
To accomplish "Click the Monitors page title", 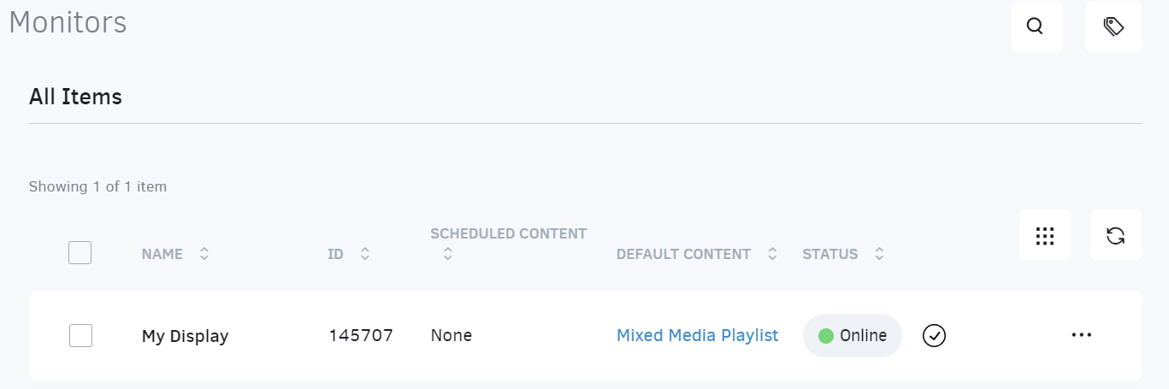I will click(x=68, y=22).
